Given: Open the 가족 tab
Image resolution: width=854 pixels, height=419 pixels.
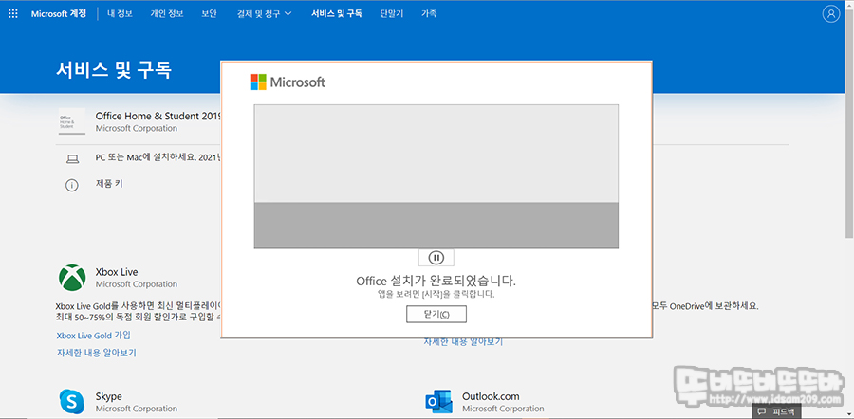Looking at the screenshot, I should click(429, 13).
